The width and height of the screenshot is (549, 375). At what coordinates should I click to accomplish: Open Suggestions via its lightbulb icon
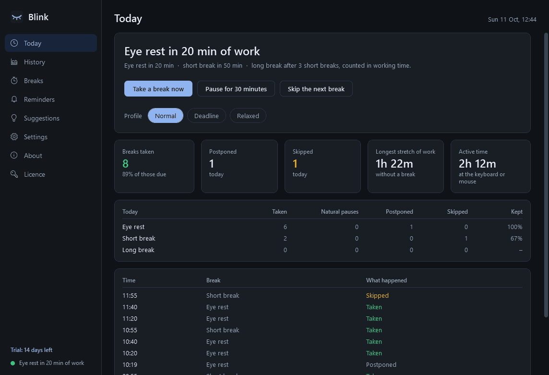pos(14,118)
